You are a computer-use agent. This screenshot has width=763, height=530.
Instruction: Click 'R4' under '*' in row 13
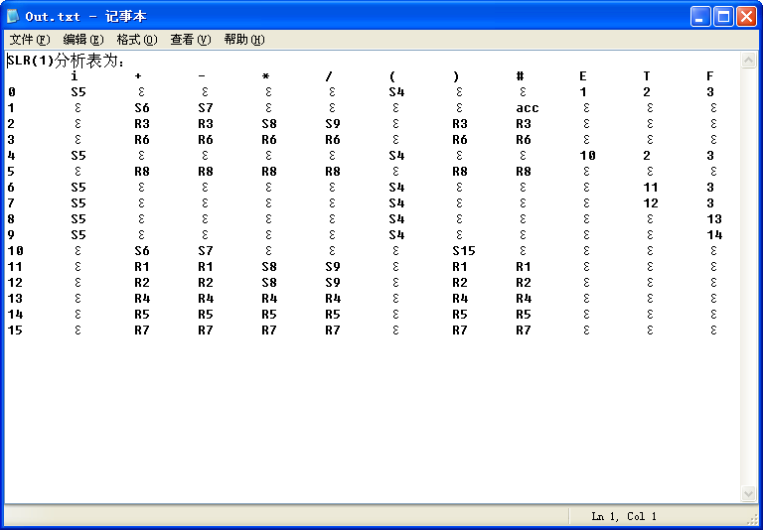coord(269,299)
